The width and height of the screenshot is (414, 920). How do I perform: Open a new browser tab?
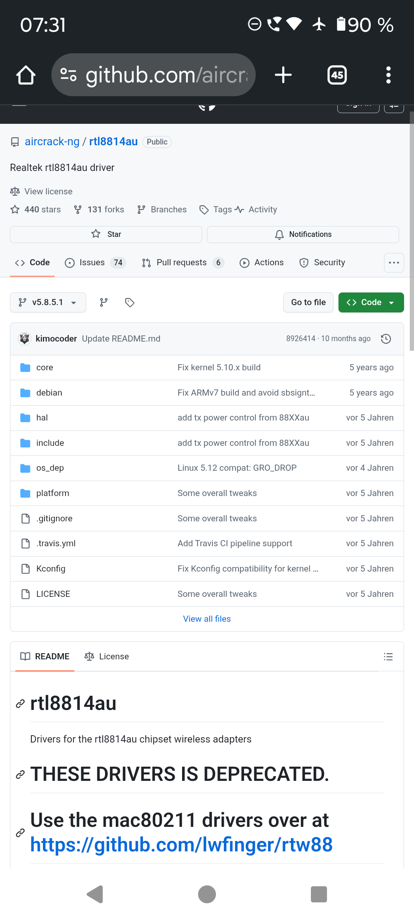pyautogui.click(x=283, y=75)
